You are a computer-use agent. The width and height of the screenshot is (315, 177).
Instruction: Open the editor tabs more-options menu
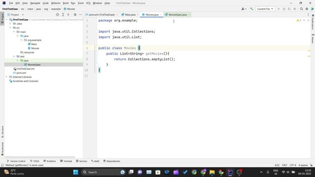[x=308, y=15]
